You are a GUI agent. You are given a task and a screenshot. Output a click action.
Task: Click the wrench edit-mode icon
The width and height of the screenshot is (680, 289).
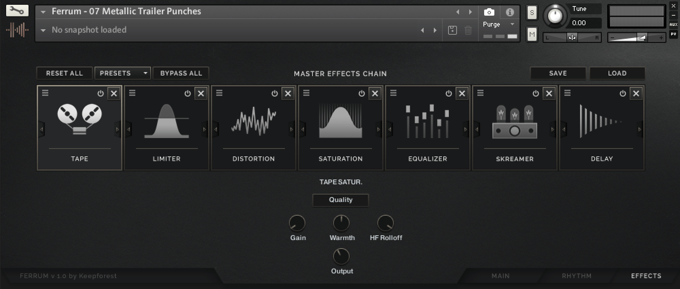[x=17, y=11]
